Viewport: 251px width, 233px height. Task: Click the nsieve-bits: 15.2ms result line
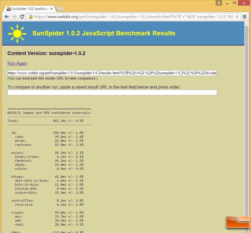[49, 192]
